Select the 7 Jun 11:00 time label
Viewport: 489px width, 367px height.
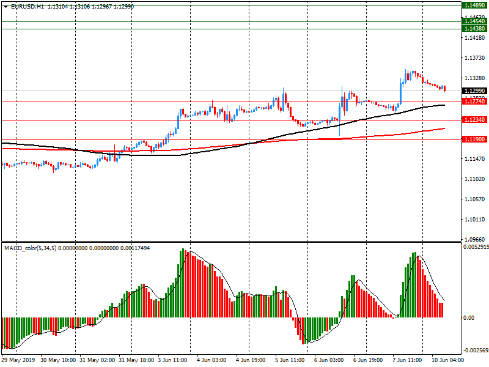tap(407, 360)
